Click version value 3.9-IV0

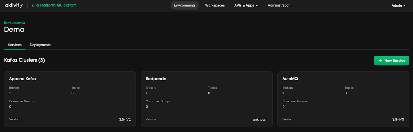coord(398,119)
